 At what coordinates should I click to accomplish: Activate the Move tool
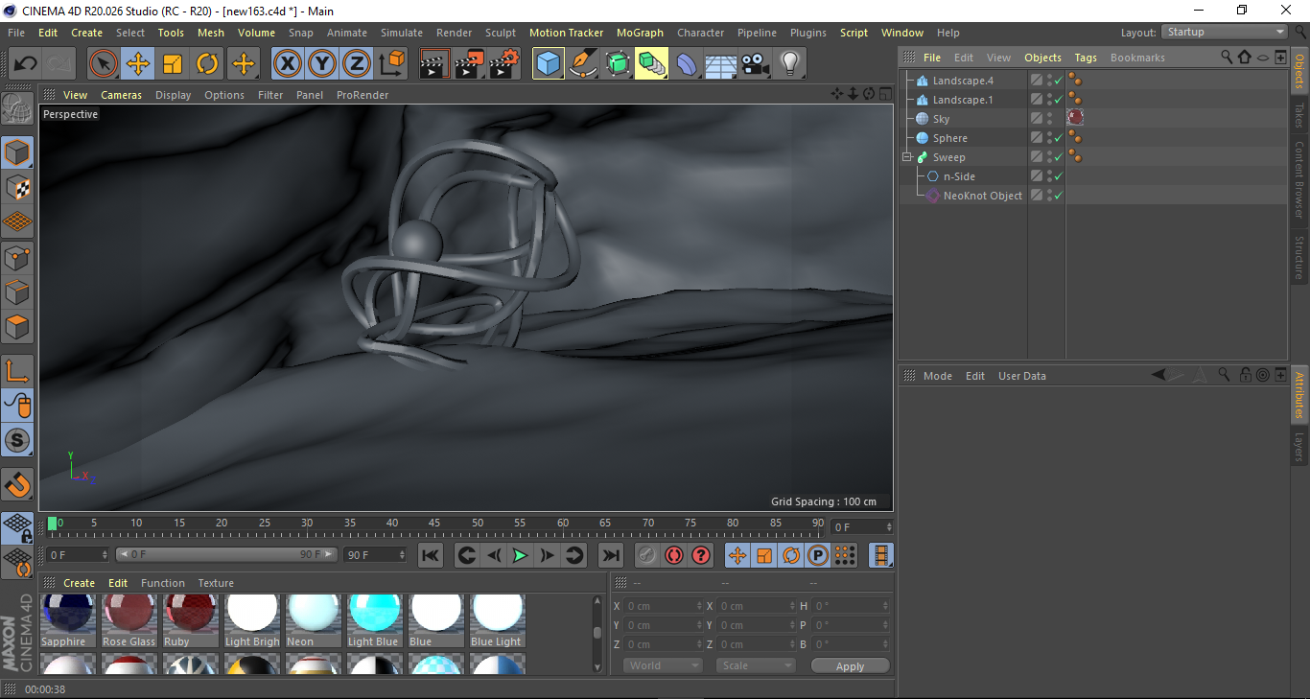[x=138, y=64]
